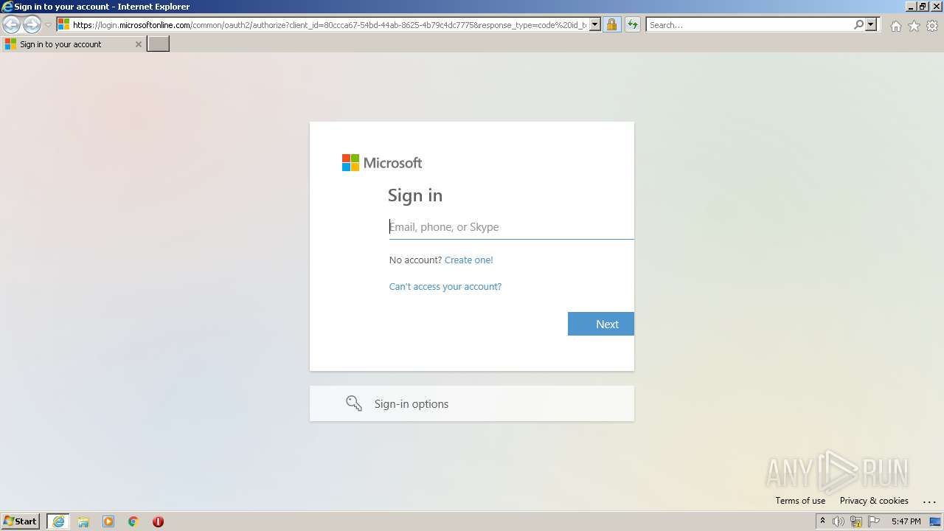Select the 'Sign in to your account' tab
The image size is (944, 531).
tap(72, 44)
